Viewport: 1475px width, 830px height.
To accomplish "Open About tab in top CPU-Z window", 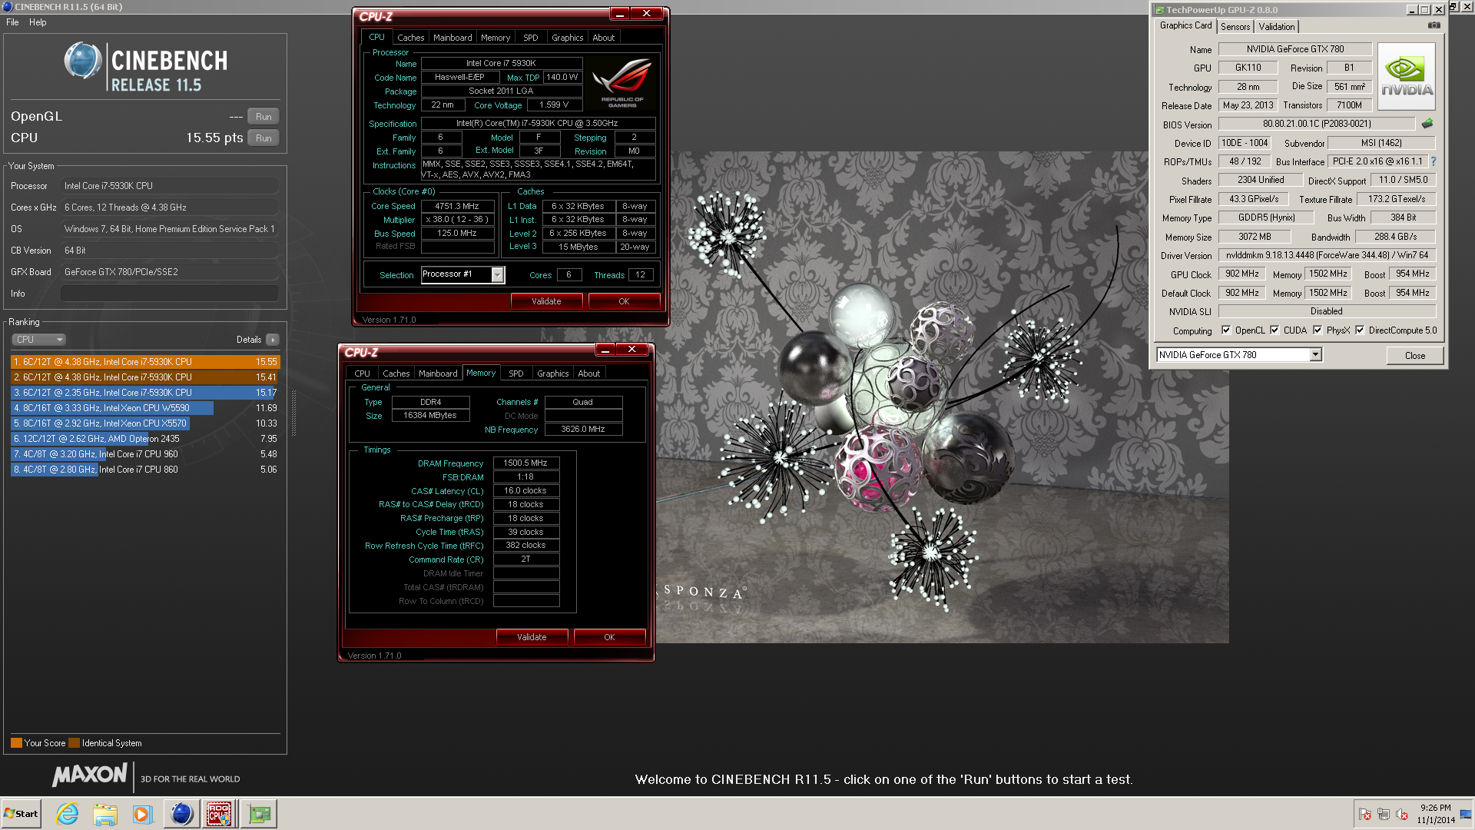I will click(x=604, y=38).
